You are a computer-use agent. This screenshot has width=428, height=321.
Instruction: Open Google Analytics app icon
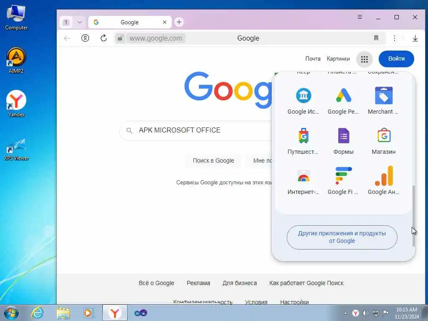point(384,176)
